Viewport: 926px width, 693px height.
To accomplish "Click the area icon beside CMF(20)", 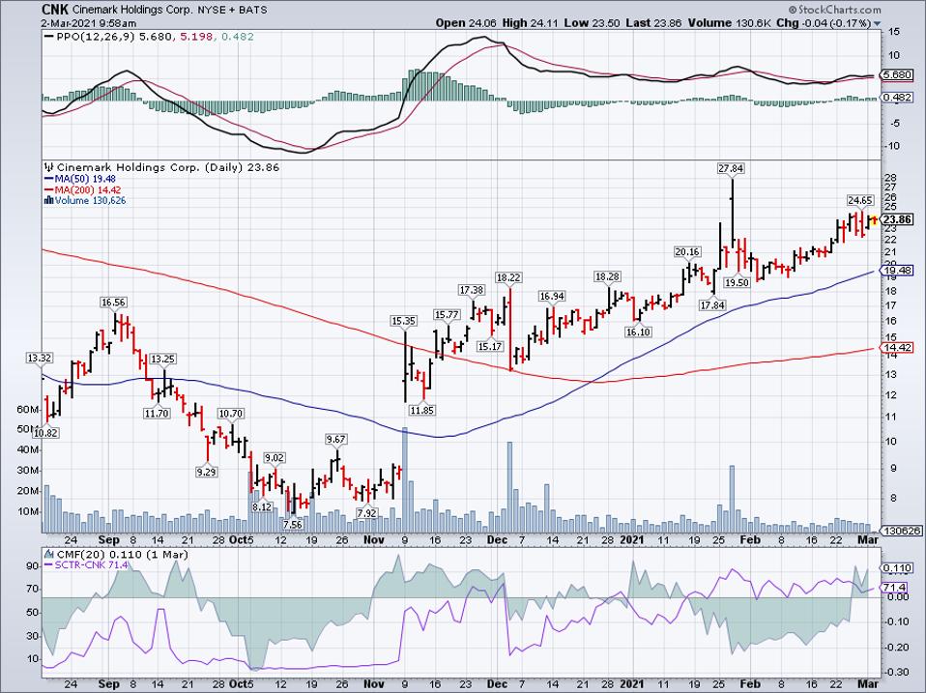I will tap(49, 554).
